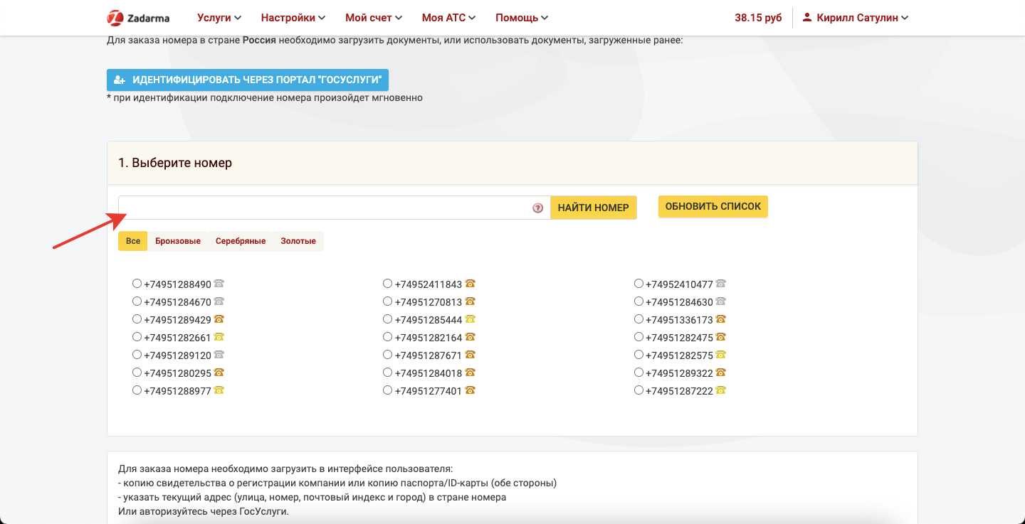This screenshot has height=524, width=1025.
Task: Click phone icon next to +74951289322
Action: point(721,373)
